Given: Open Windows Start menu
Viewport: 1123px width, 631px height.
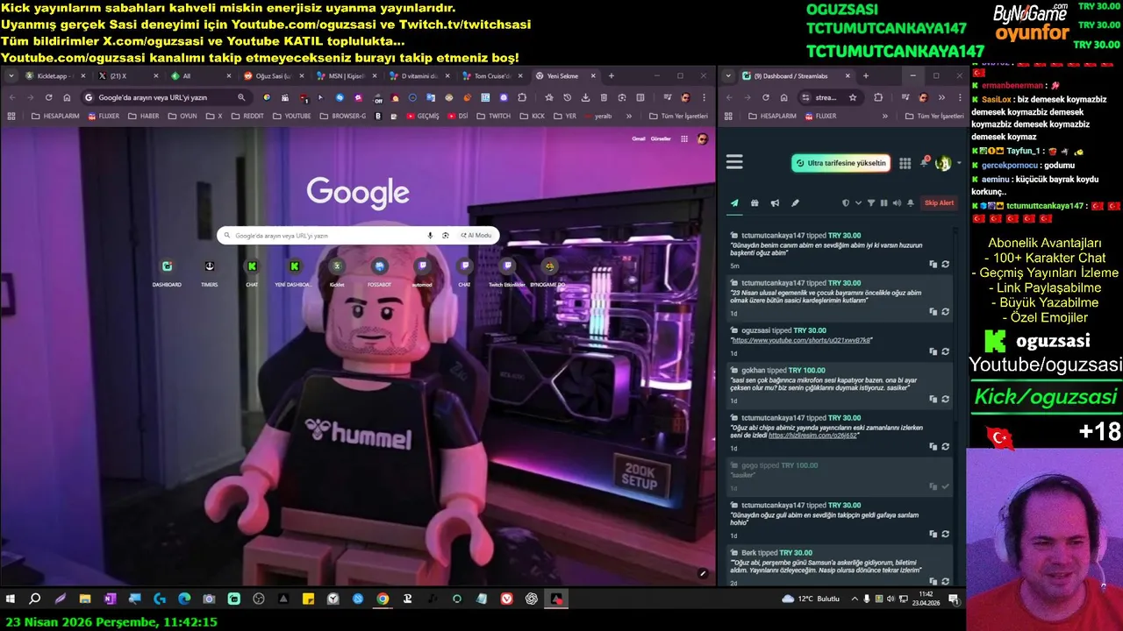Looking at the screenshot, I should [11, 599].
